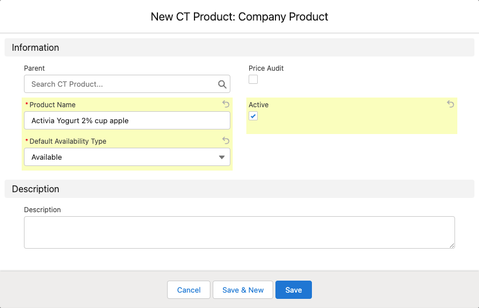Save the new CT product

[x=294, y=290]
